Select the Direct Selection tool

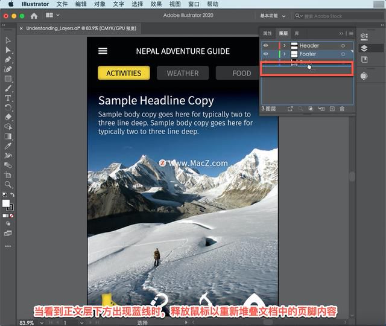click(x=8, y=50)
